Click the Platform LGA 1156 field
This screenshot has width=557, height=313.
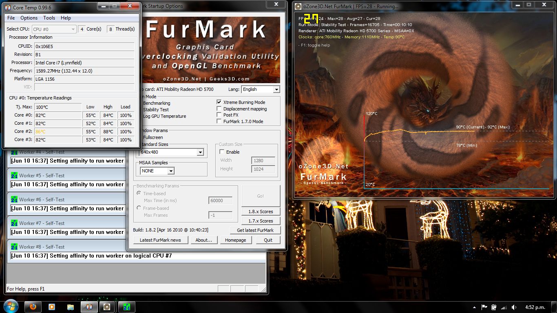(84, 79)
